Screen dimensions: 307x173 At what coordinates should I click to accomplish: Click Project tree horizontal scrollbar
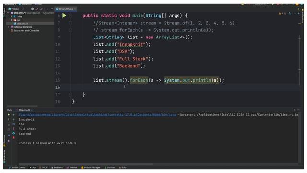coord(22,106)
